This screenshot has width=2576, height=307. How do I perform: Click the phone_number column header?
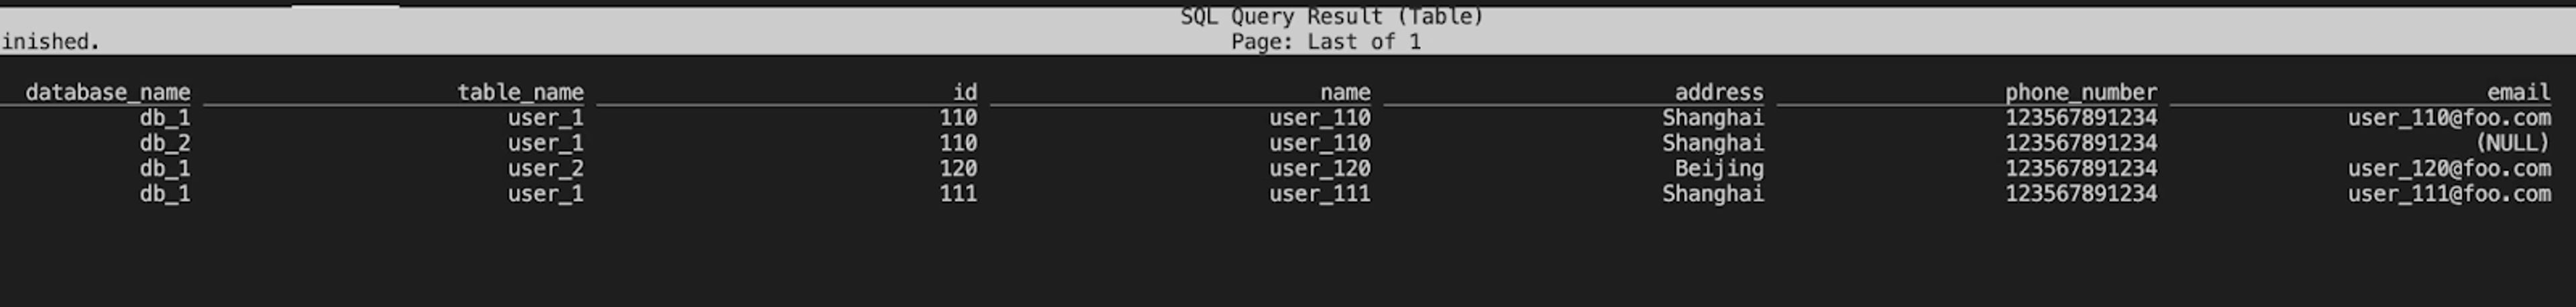point(2081,92)
